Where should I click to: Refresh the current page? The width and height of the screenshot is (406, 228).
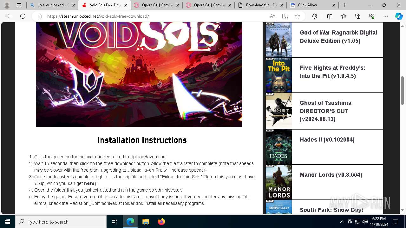click(x=23, y=16)
